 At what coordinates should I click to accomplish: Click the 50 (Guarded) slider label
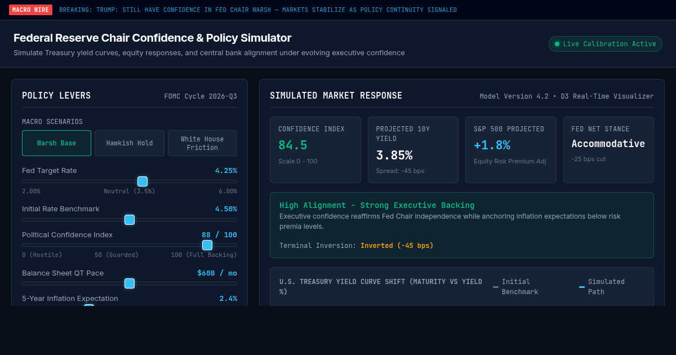117,255
